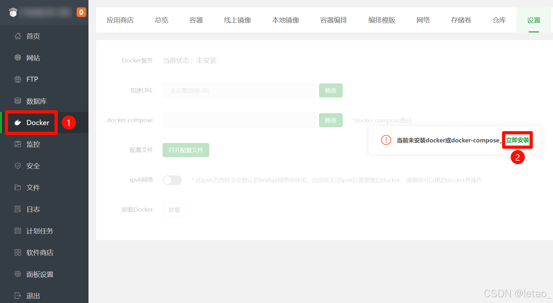Click the shield icon beside 安全
The width and height of the screenshot is (553, 303).
[x=18, y=166]
